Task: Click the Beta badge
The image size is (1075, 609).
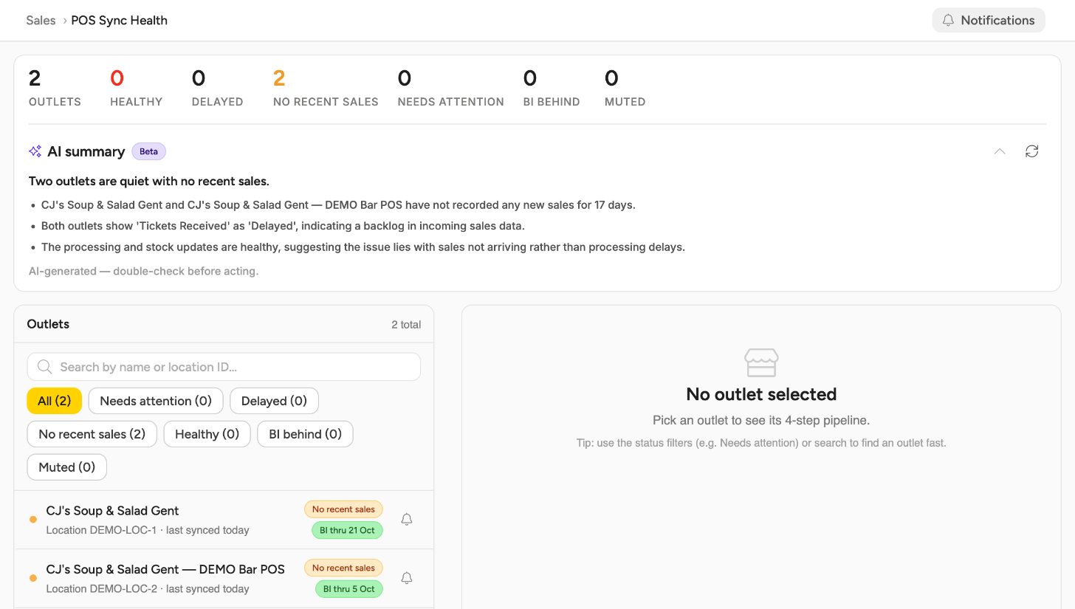Action: 149,151
